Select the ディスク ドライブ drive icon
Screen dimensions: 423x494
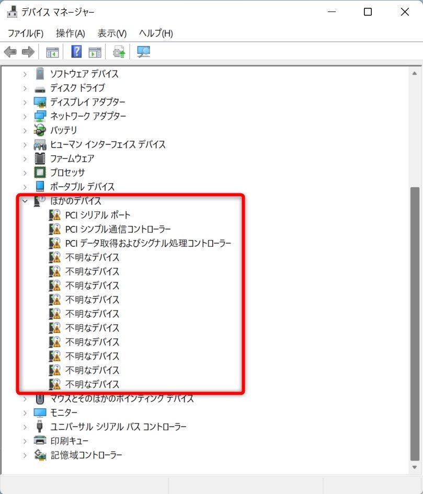click(x=40, y=89)
